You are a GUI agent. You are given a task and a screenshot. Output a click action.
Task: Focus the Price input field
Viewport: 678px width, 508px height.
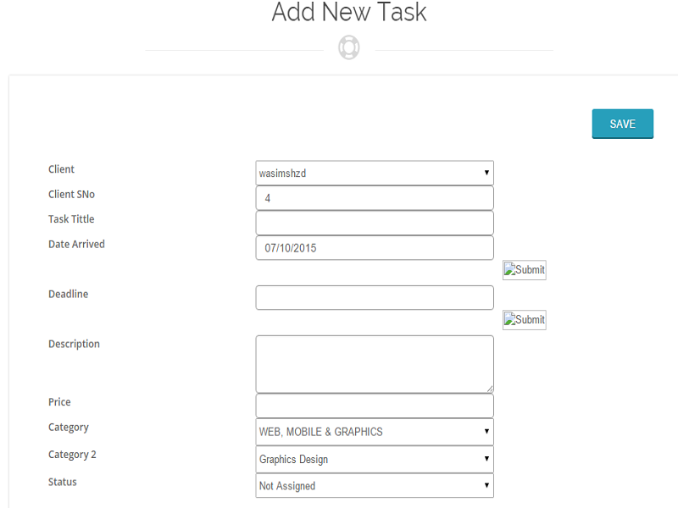pos(374,406)
